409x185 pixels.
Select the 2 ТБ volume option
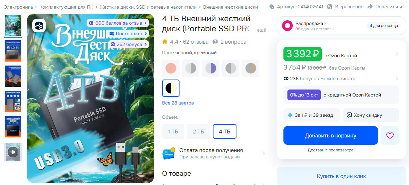click(199, 131)
